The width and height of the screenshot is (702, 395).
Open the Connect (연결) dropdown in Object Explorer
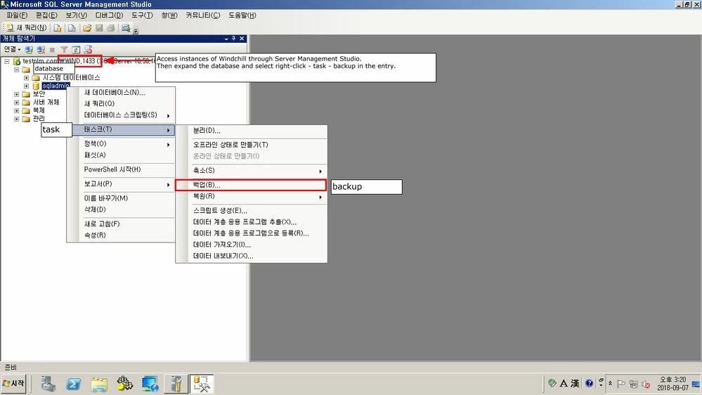[12, 49]
